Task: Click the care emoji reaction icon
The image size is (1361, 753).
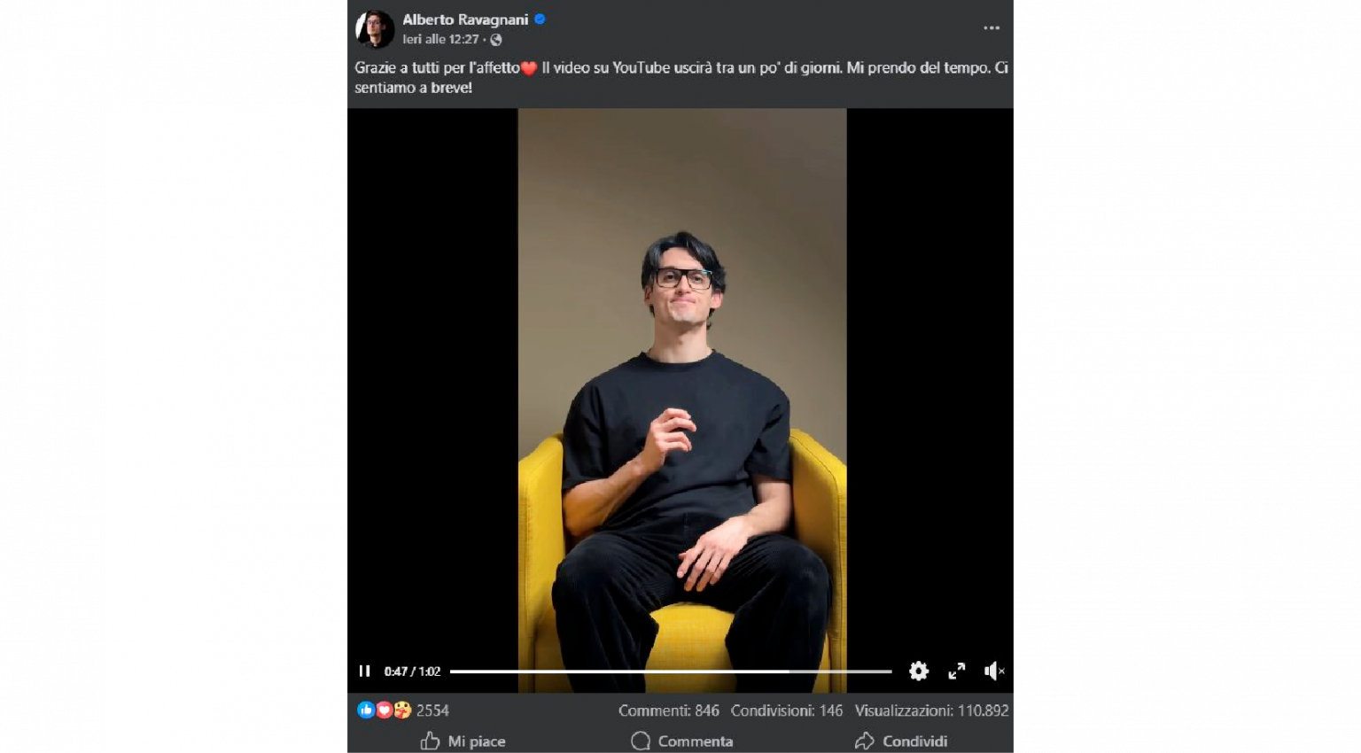Action: pyautogui.click(x=402, y=710)
